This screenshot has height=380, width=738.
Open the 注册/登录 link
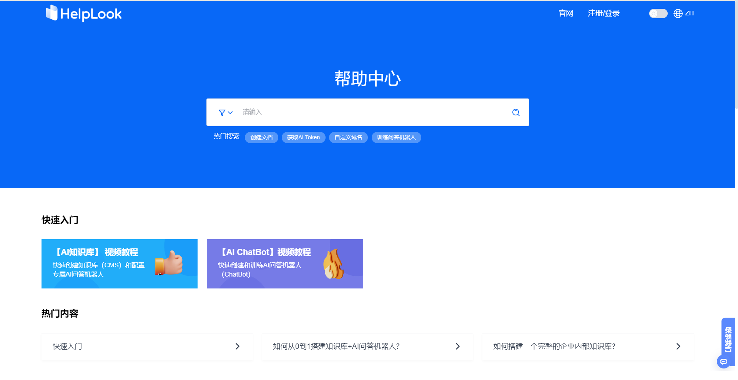coord(603,13)
